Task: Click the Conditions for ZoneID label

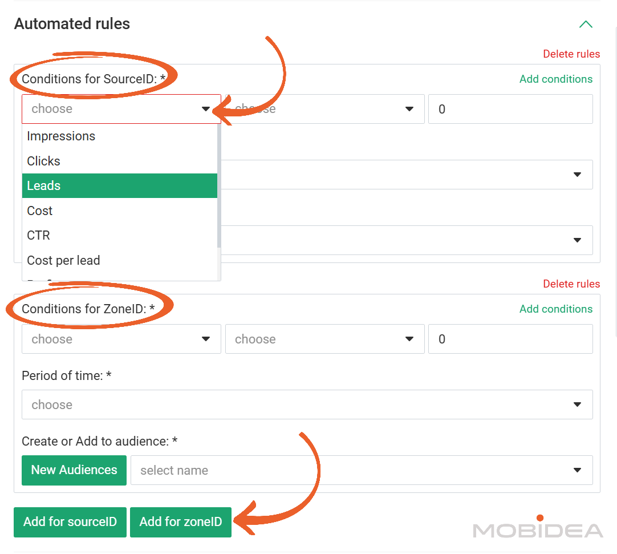Action: (x=88, y=309)
